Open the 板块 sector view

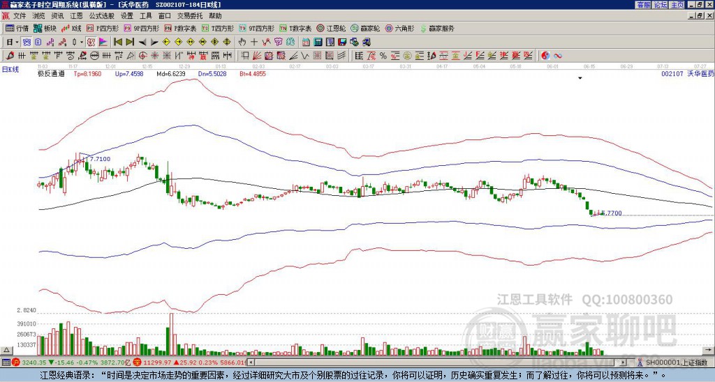coord(45,28)
